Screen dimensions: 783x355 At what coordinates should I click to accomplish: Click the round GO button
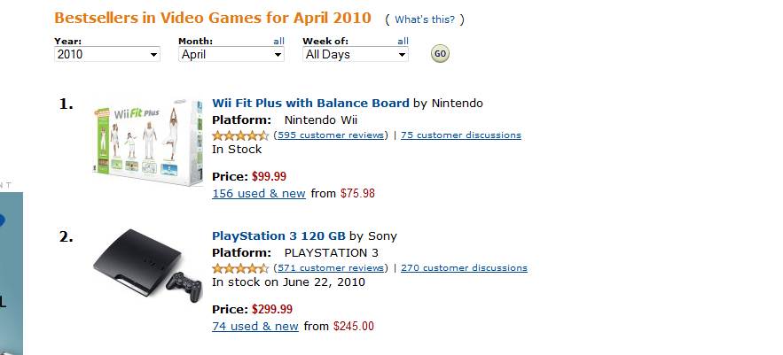tap(440, 54)
